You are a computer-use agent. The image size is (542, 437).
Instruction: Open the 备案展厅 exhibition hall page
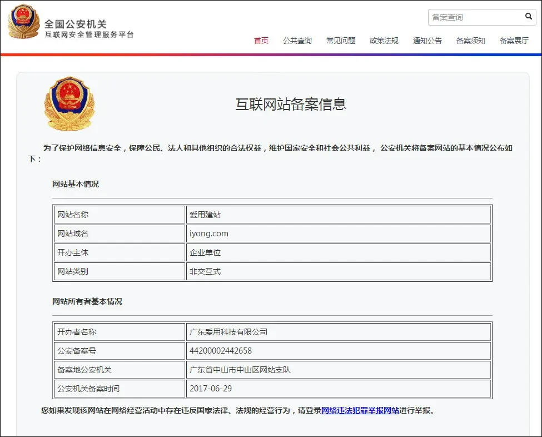coord(513,40)
